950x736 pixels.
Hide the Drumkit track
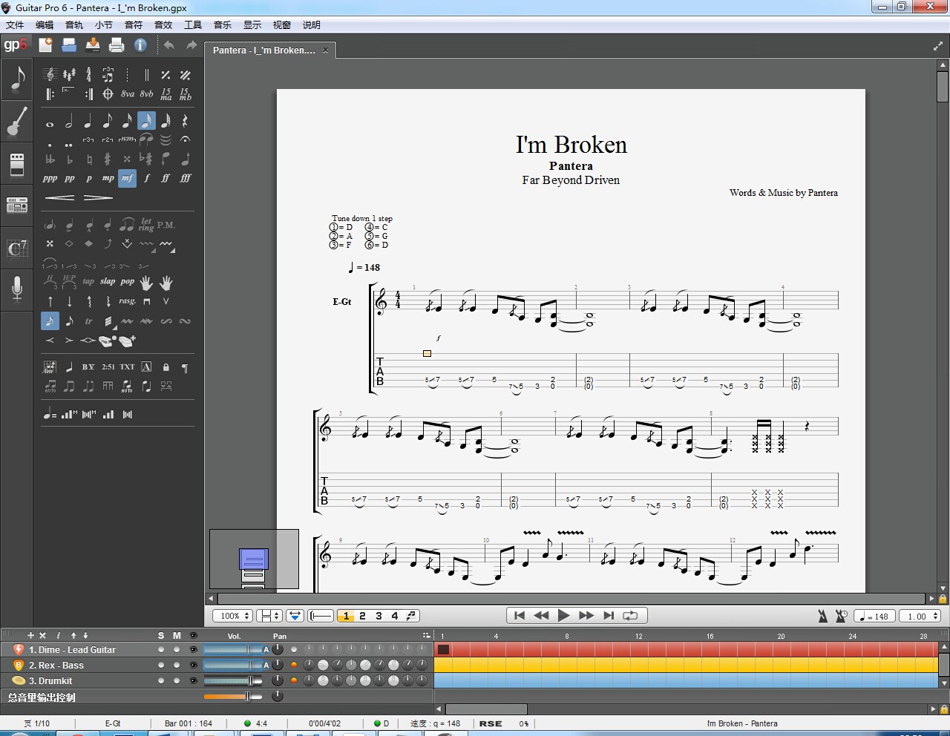[194, 681]
